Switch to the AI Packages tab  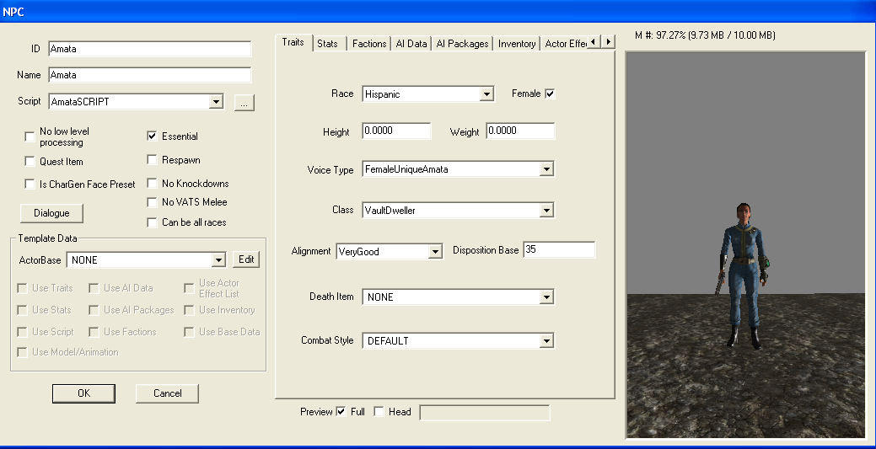[x=462, y=44]
